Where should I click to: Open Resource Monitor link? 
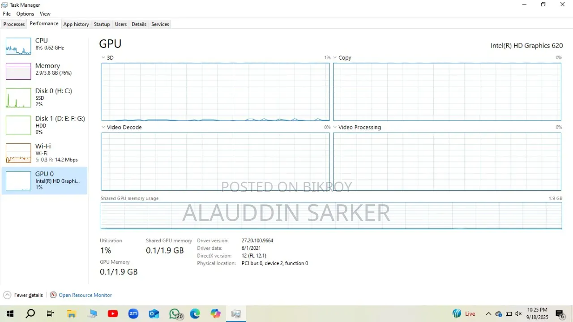click(x=85, y=295)
